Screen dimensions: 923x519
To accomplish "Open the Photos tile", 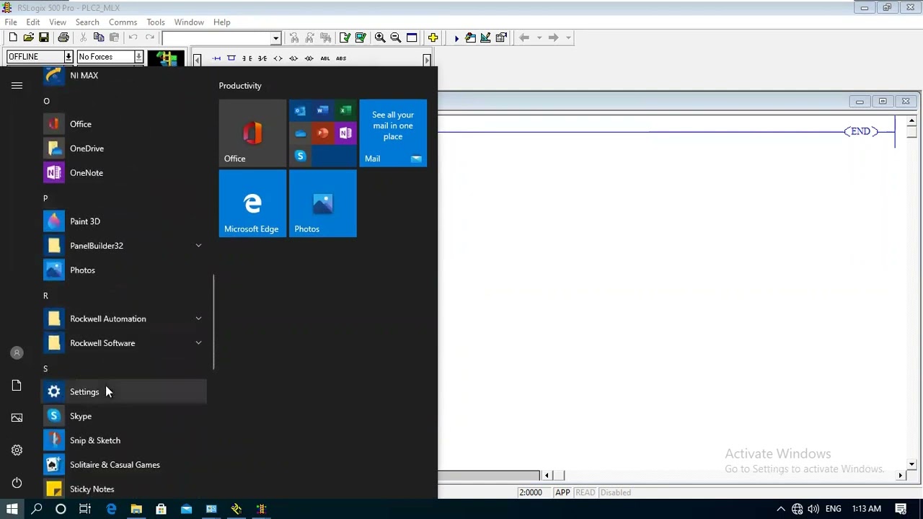I will coord(322,204).
